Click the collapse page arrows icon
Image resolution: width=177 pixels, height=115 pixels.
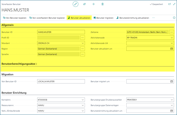[x=174, y=4]
